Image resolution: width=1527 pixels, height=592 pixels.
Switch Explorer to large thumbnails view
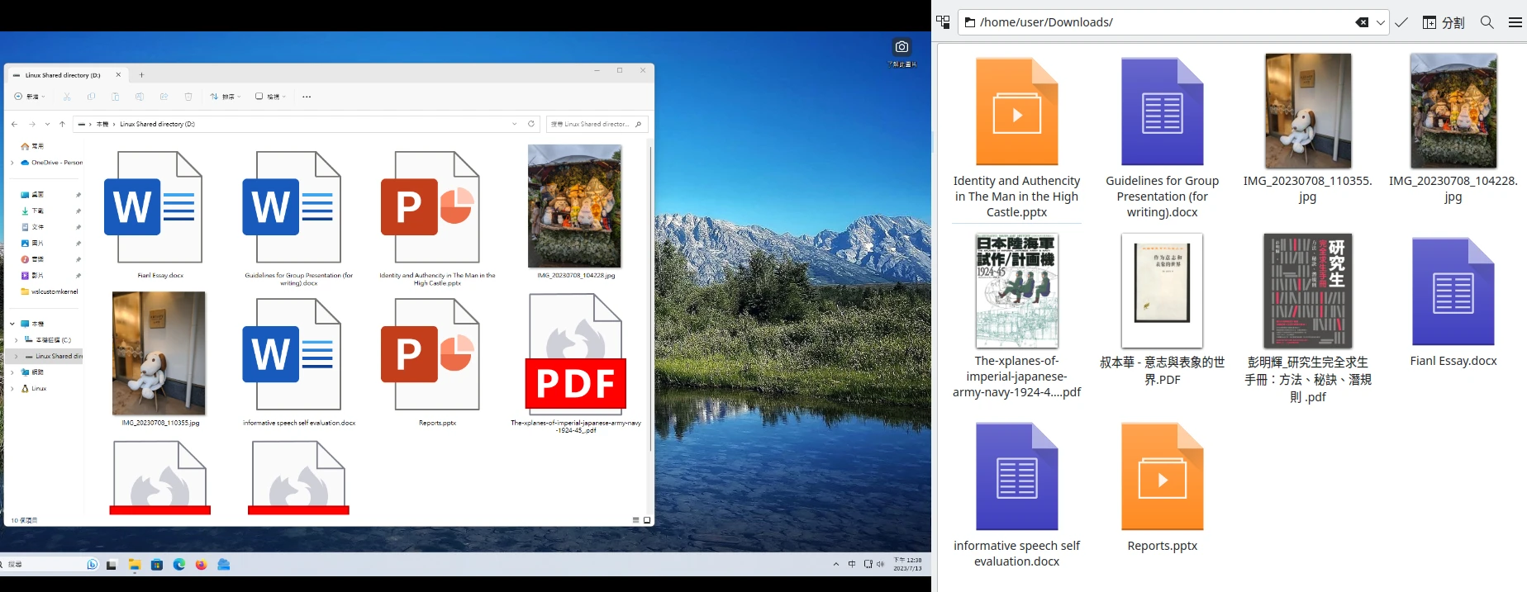click(x=647, y=520)
